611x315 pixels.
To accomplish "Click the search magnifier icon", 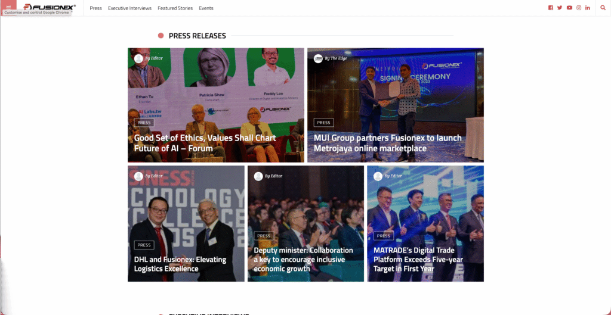I will pos(603,8).
